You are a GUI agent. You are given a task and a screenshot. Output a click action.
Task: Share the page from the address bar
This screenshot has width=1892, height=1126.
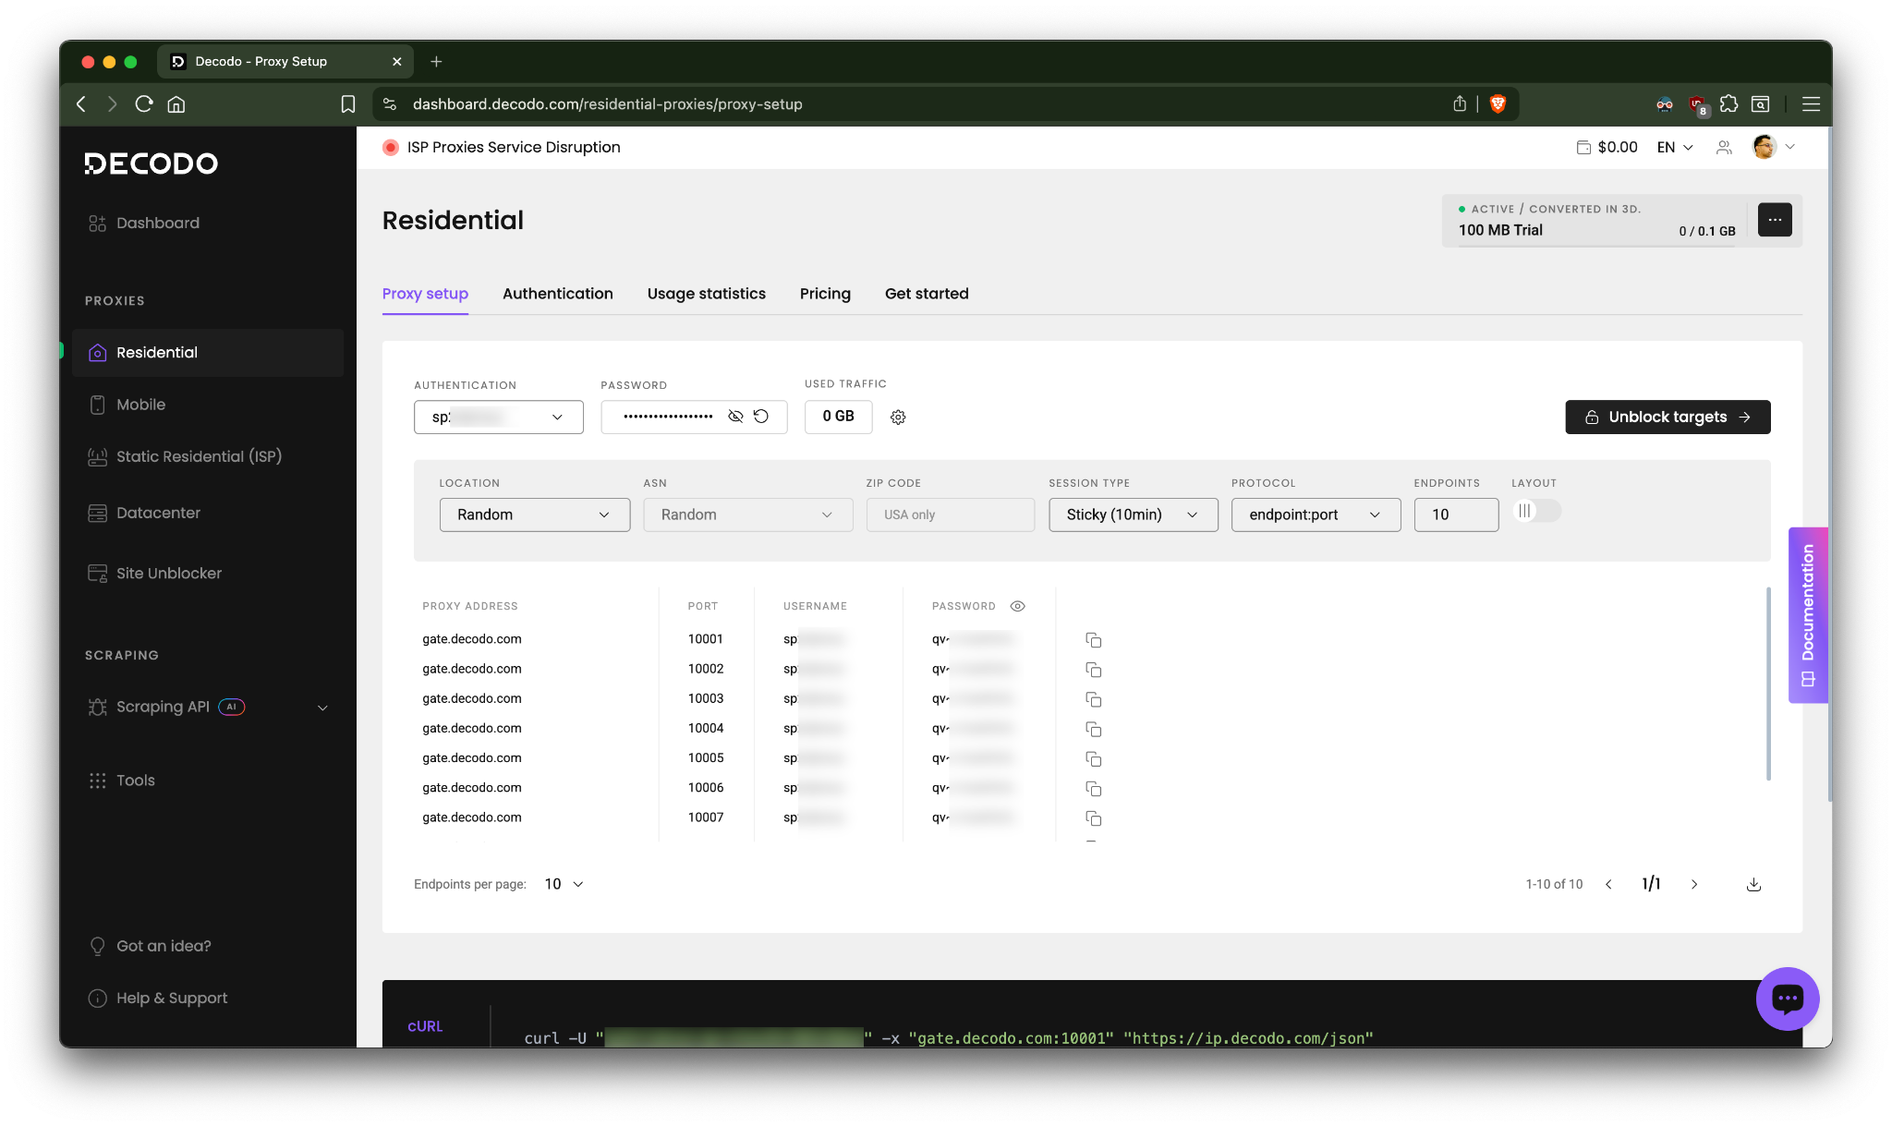[x=1460, y=104]
